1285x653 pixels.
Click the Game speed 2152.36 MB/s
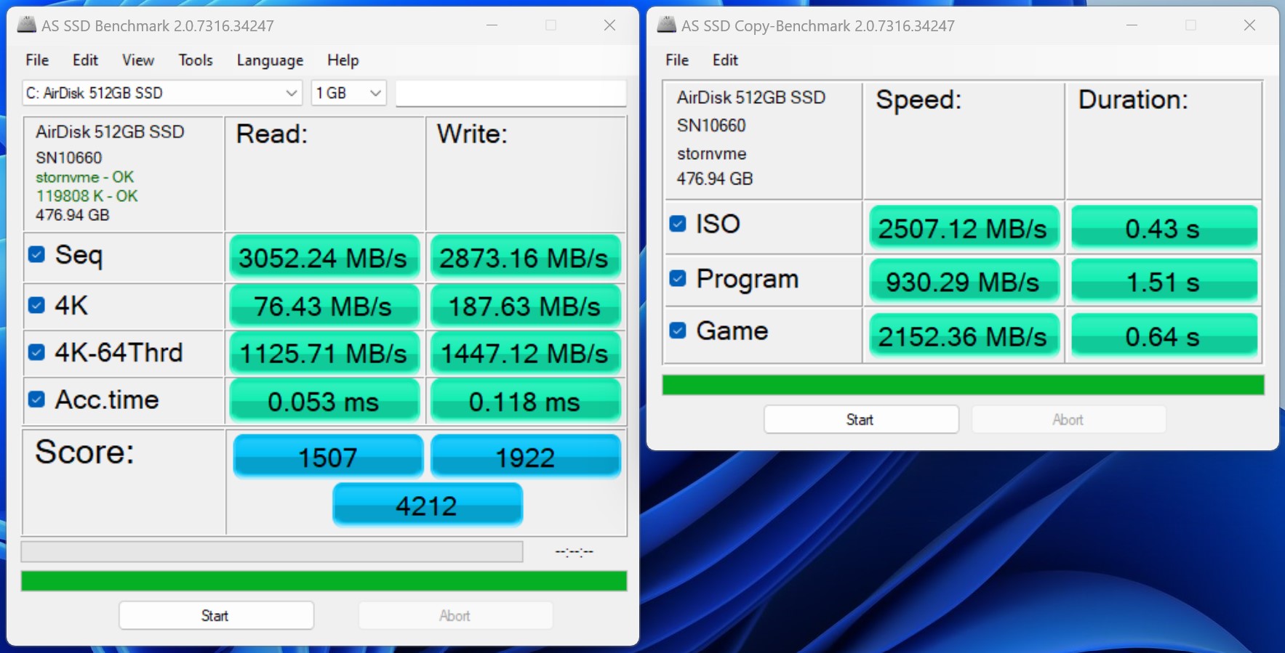point(963,336)
